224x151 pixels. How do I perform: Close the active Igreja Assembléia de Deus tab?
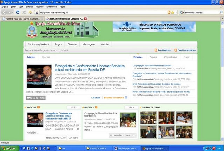click(x=85, y=18)
